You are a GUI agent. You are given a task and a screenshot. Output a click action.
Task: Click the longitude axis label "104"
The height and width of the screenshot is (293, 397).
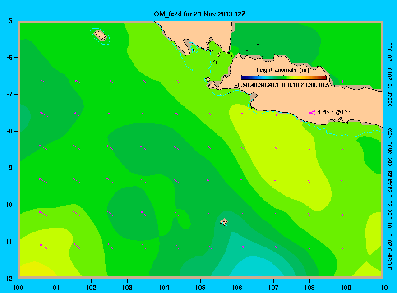pos(164,288)
